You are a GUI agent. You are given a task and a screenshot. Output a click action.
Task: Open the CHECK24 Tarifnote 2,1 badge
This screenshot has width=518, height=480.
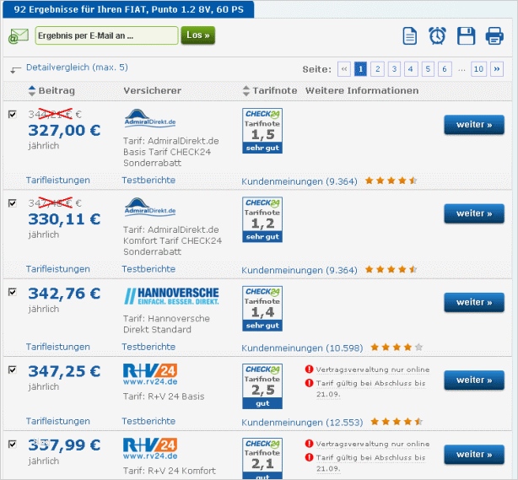[x=262, y=459]
